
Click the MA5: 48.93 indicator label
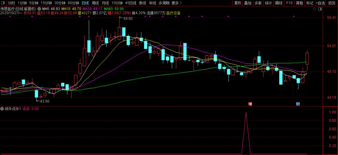pyautogui.click(x=51, y=9)
